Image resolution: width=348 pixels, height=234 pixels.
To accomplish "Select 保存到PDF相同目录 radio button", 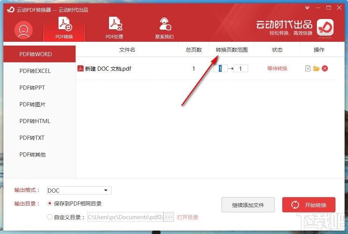I will [x=49, y=204].
